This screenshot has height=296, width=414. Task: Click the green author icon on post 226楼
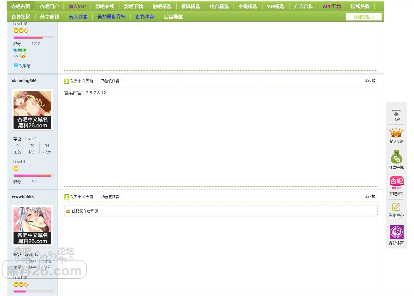[x=66, y=81]
